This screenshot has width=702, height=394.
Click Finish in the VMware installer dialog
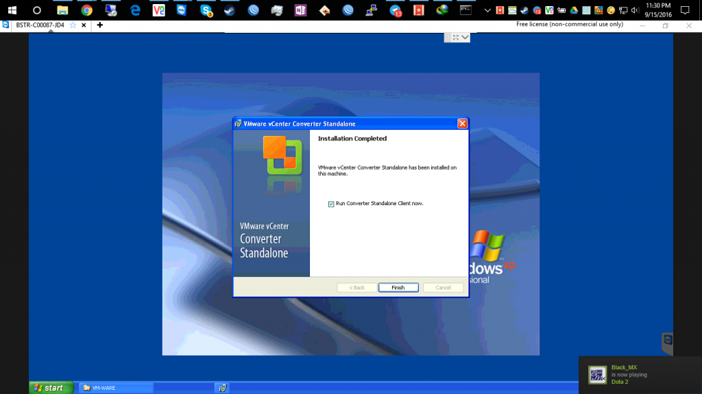pyautogui.click(x=398, y=288)
